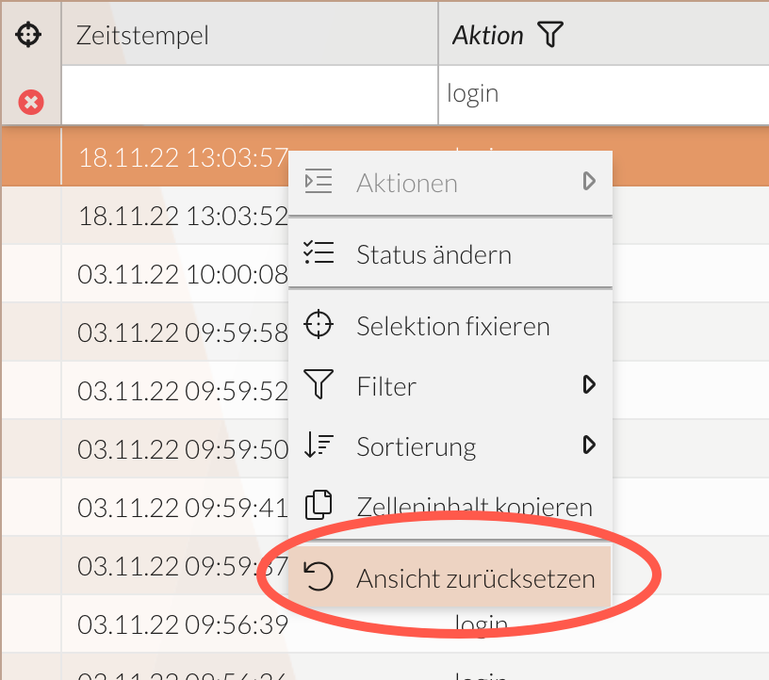Click the crosshair selection icon in the header corner
769x680 pixels.
(30, 34)
